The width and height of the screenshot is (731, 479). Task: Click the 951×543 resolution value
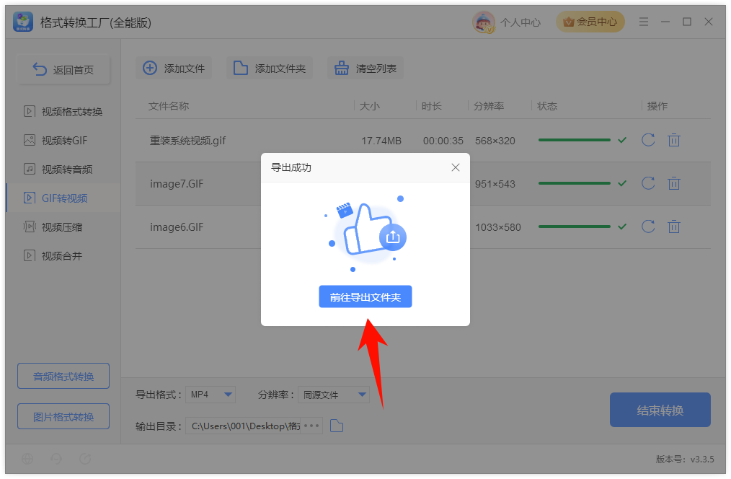click(495, 184)
